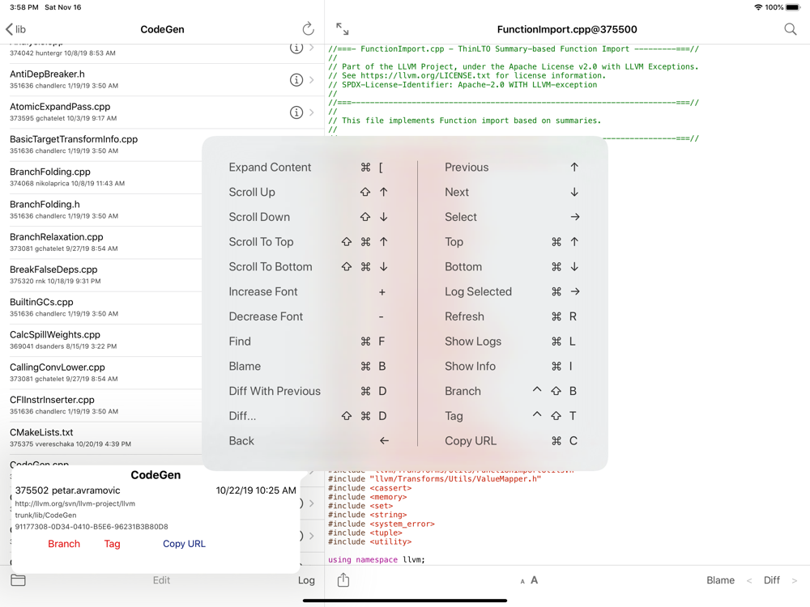Open the AntiDepBreaker.h file row
Image resolution: width=810 pixels, height=607 pixels.
162,79
